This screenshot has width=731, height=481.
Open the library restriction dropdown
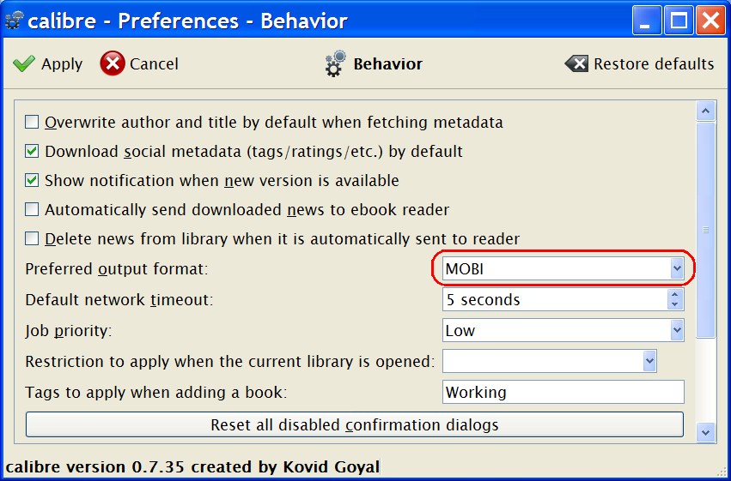649,361
